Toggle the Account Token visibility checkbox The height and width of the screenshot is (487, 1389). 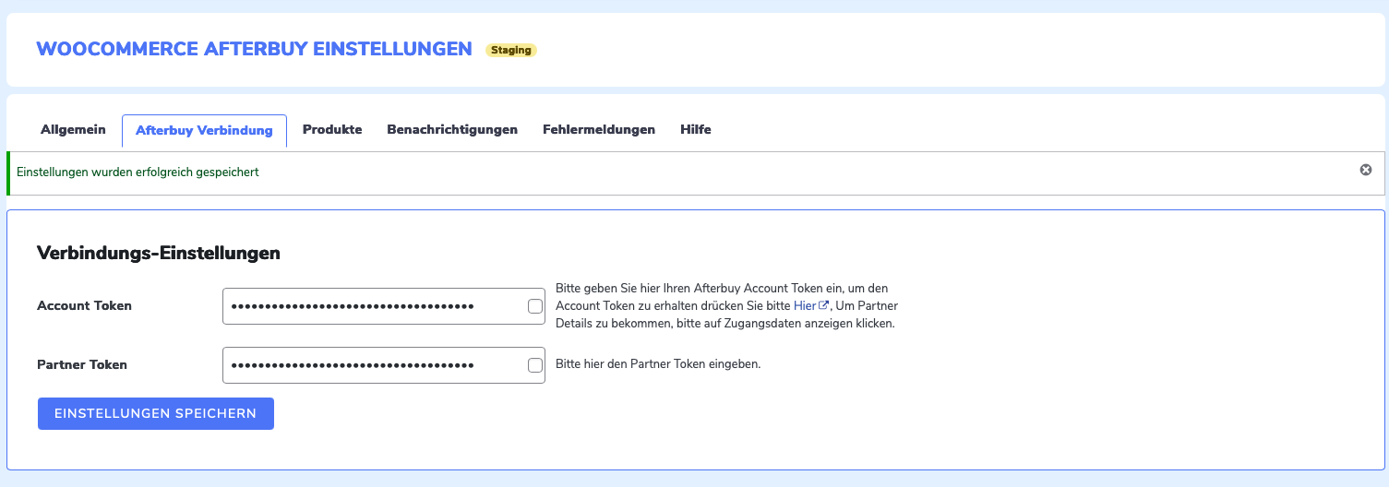tap(535, 306)
